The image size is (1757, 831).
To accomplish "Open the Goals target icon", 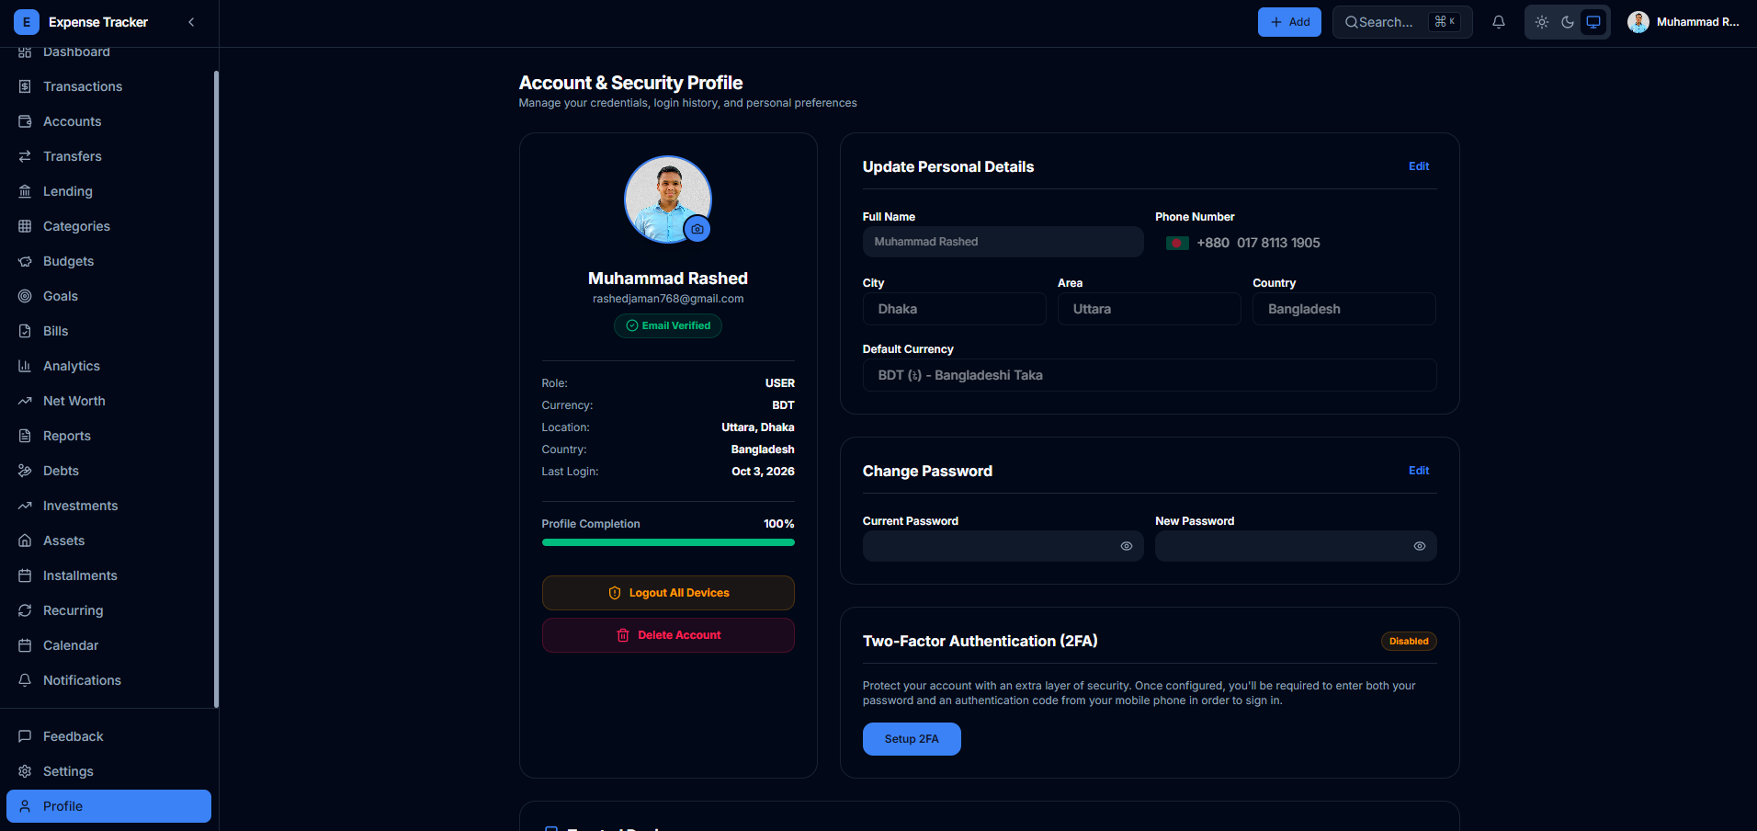I will (x=25, y=296).
